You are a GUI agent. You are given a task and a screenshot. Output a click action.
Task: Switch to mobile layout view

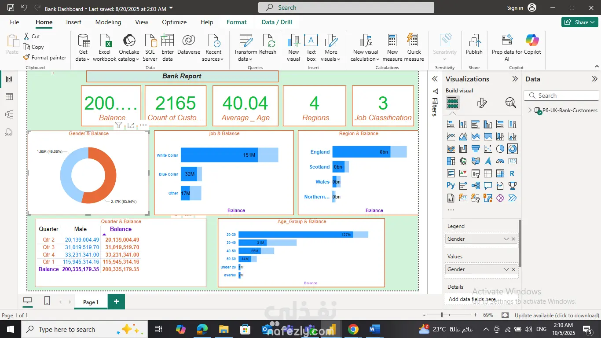(47, 301)
